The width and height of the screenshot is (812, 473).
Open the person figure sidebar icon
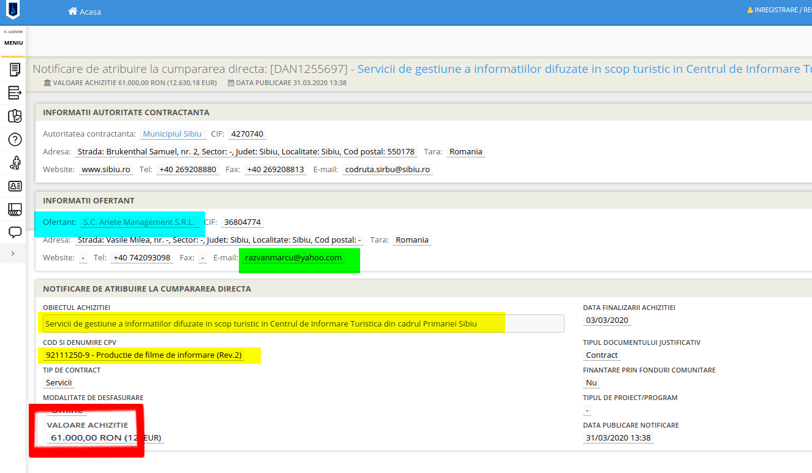pyautogui.click(x=15, y=163)
